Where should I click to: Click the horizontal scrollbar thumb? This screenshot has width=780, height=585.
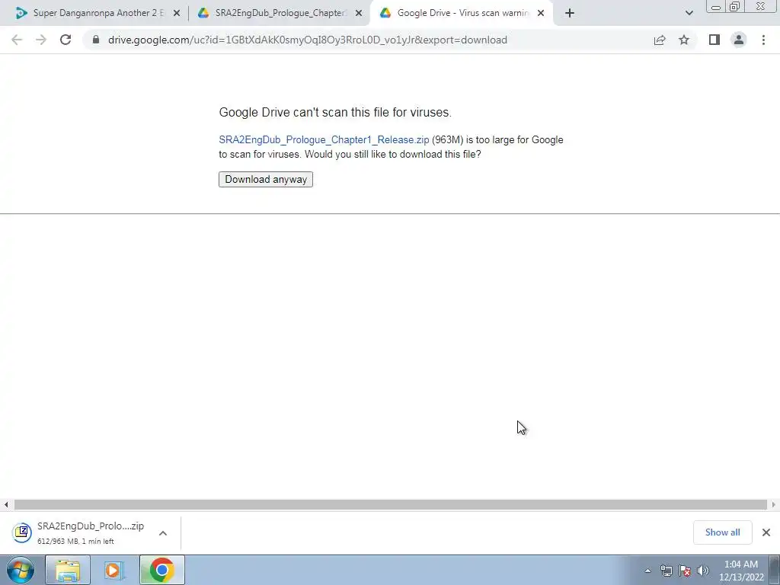391,504
